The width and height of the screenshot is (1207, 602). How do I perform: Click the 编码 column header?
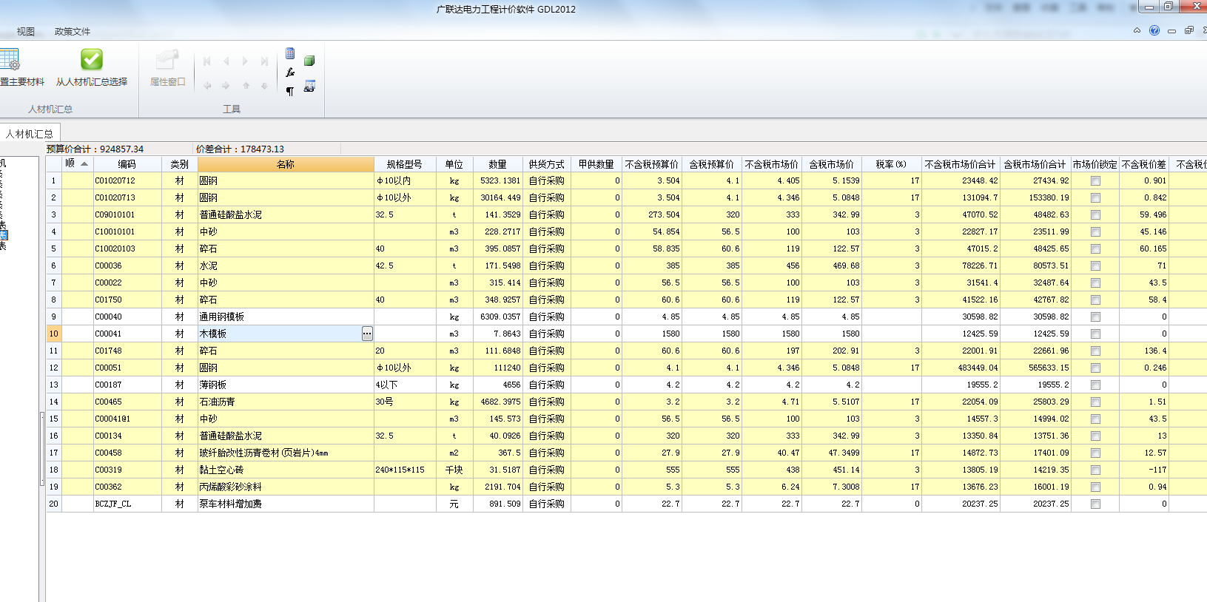(127, 163)
